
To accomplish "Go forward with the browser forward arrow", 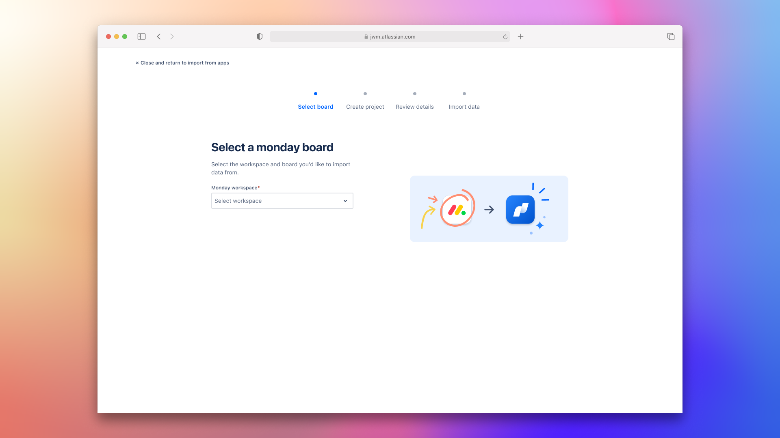I will 172,36.
